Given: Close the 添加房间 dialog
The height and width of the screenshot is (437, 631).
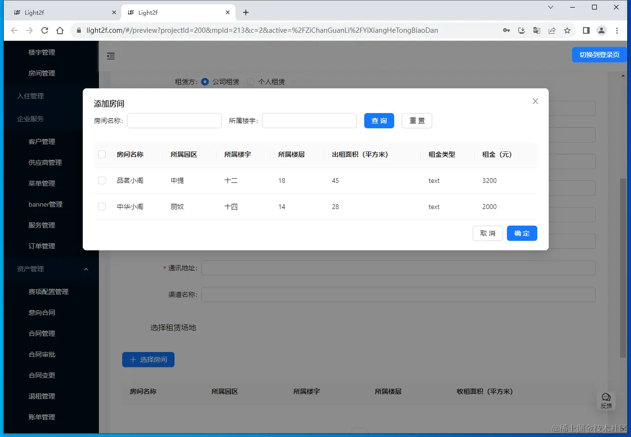Looking at the screenshot, I should point(535,101).
